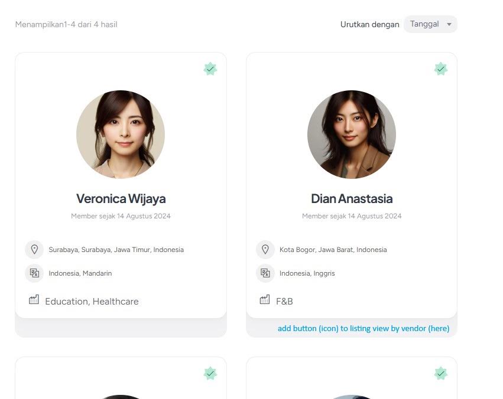Viewport: 503px width, 399px height.
Task: Click verified badge on Veronica Wijaya card
Action: [x=210, y=69]
